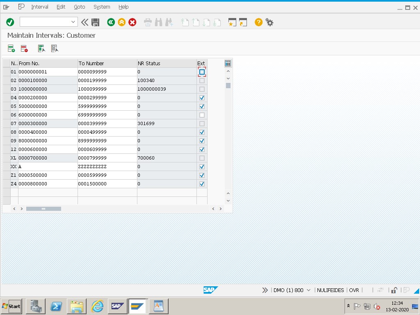Toggle Ext checkbox for interval Z4
The height and width of the screenshot is (315, 420).
202,184
